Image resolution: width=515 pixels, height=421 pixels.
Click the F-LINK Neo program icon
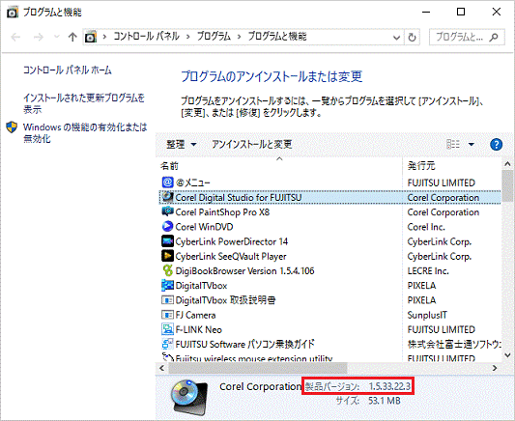[x=167, y=329]
